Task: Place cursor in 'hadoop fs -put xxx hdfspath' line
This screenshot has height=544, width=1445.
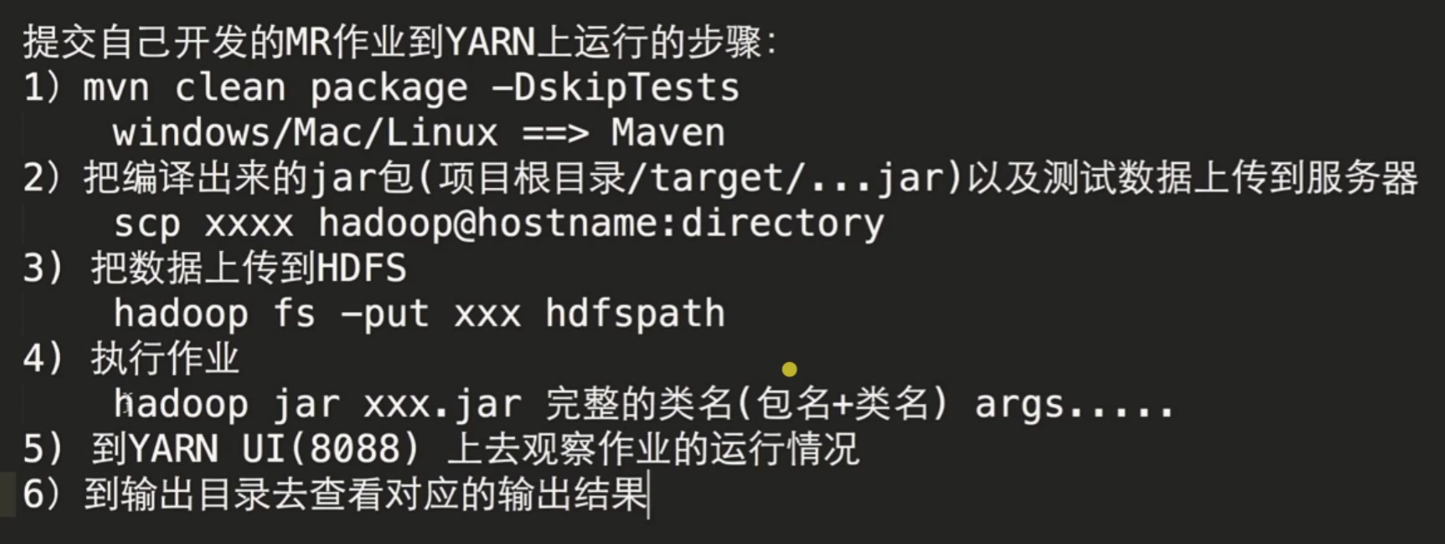Action: (419, 314)
